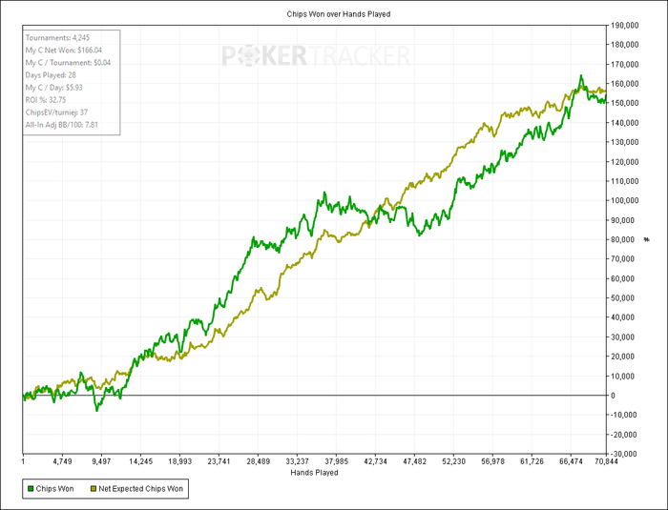The image size is (668, 510).
Task: Click the -10,000 y-axis label
Action: coord(624,415)
